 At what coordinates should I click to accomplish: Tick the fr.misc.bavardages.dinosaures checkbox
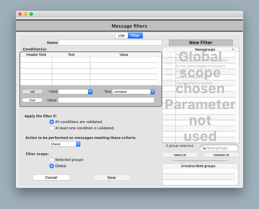coord(169,66)
